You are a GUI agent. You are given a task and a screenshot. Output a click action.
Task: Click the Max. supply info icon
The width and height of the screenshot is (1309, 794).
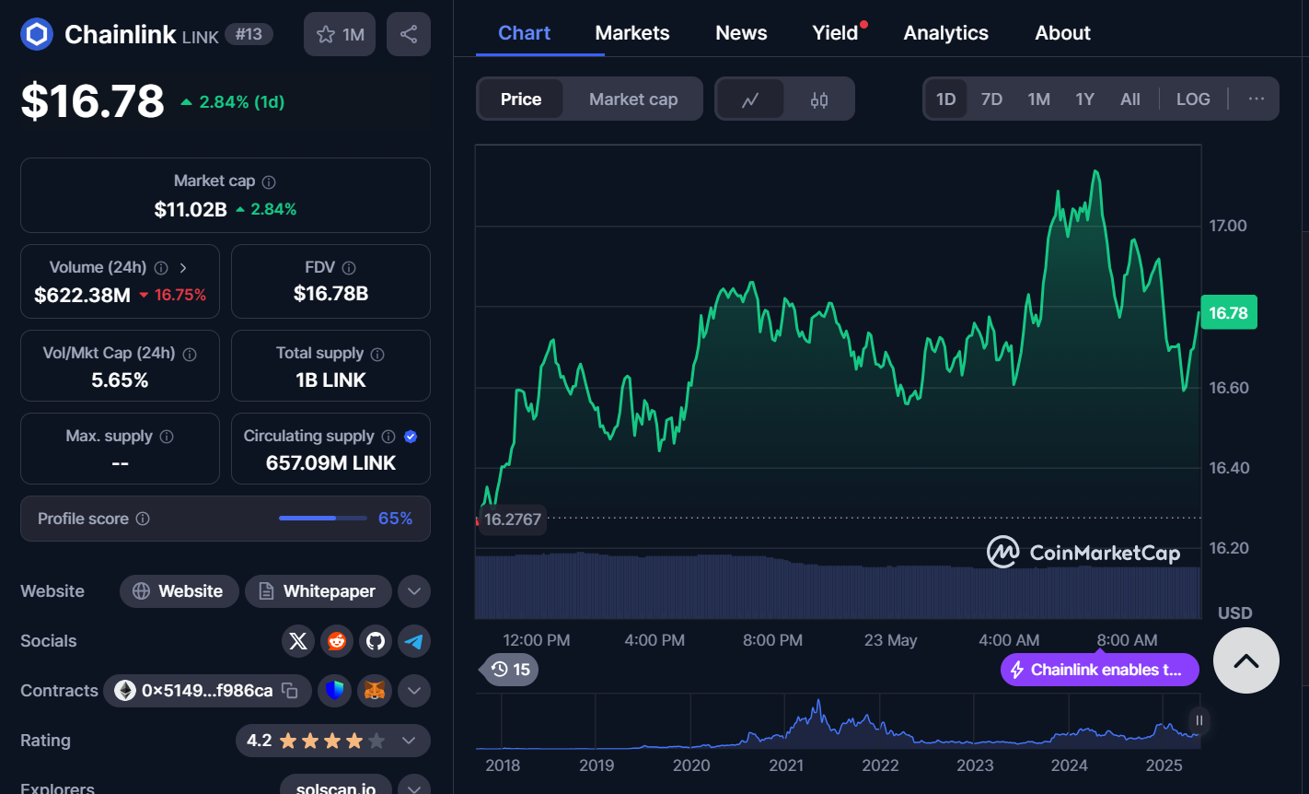tap(167, 437)
